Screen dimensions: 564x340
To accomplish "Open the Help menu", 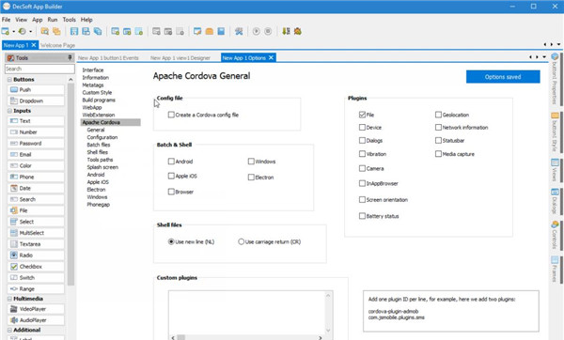I will tap(86, 20).
